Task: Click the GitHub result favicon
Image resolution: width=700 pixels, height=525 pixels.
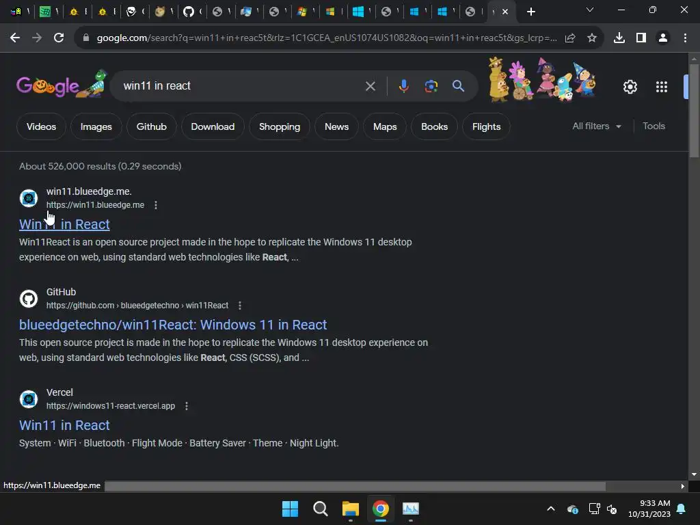Action: [29, 298]
